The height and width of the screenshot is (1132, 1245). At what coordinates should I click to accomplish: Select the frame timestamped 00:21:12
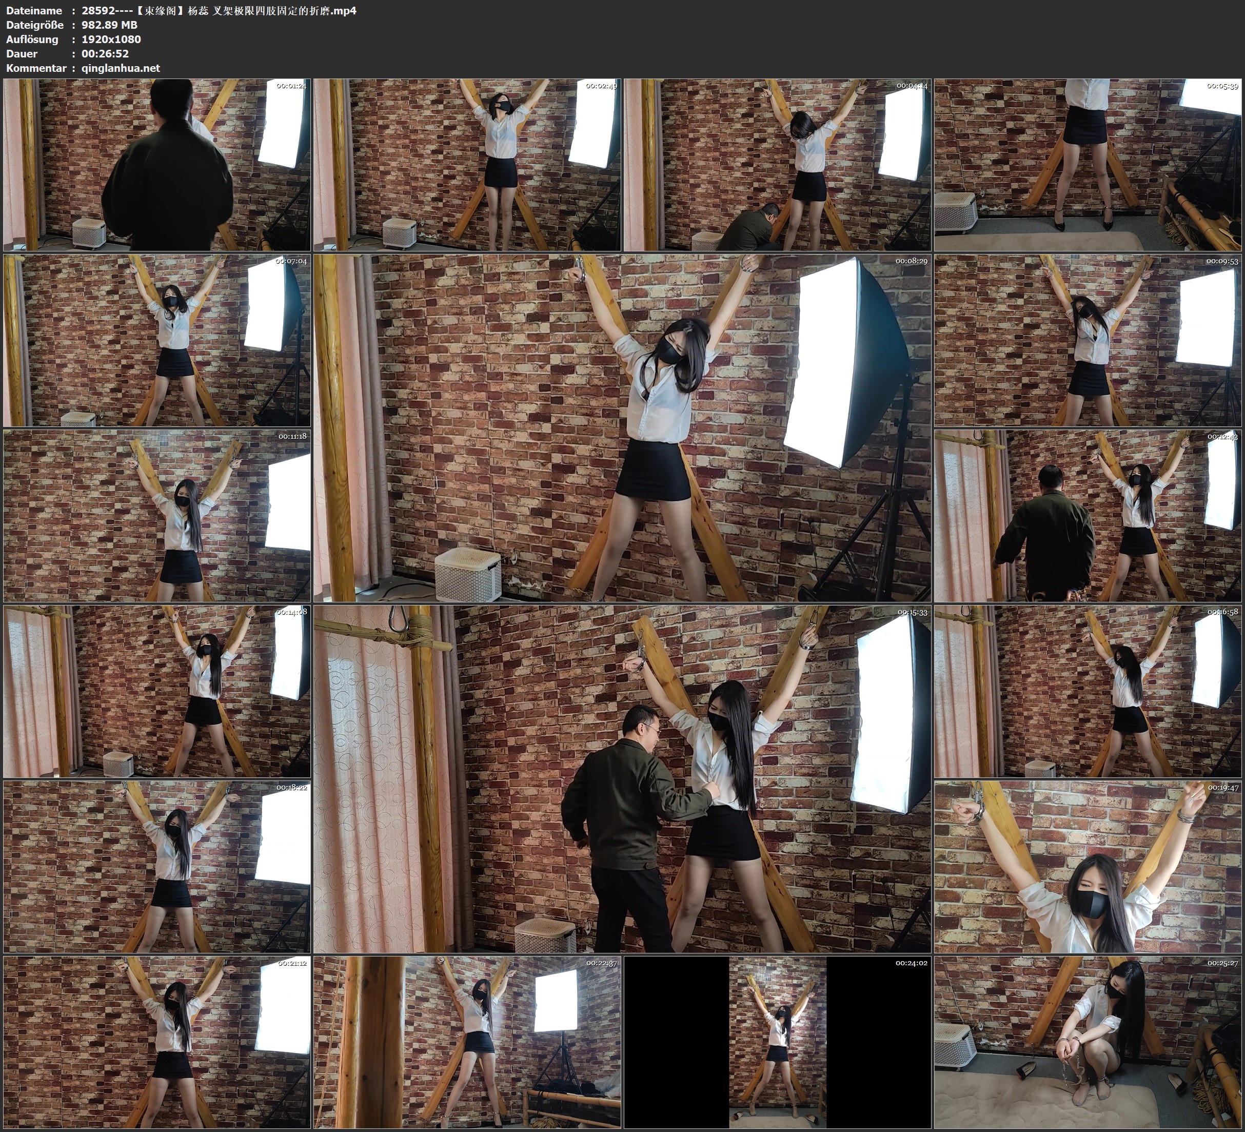click(157, 1042)
